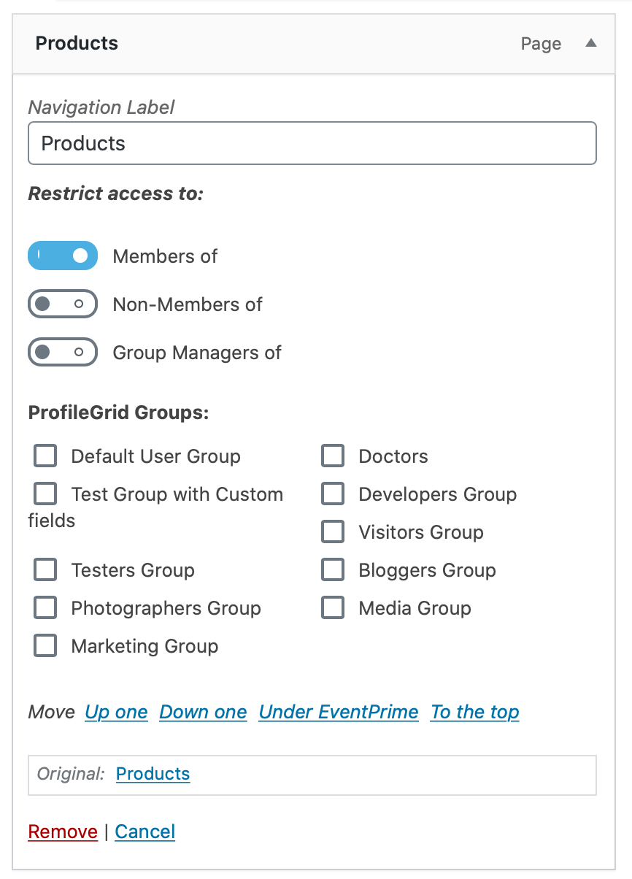Enable the Members of toggle

coord(62,256)
